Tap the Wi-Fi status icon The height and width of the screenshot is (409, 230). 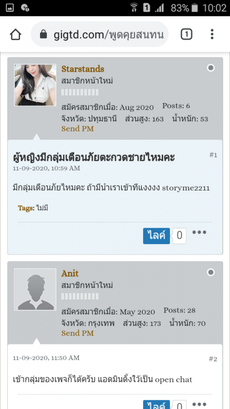pyautogui.click(x=134, y=8)
